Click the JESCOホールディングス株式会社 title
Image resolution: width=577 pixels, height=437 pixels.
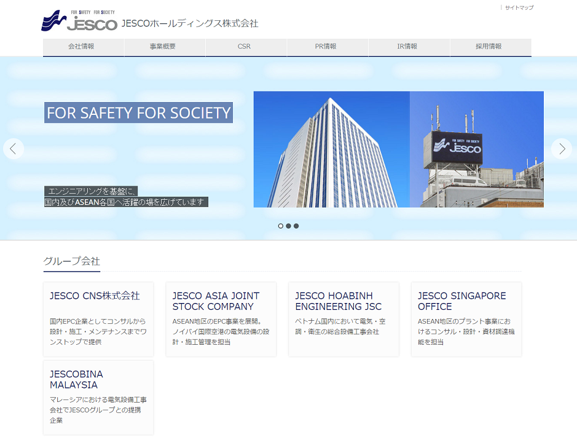click(x=190, y=23)
